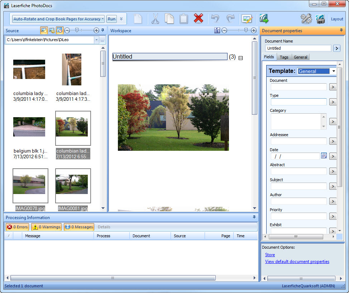Click the Run button

pos(111,19)
